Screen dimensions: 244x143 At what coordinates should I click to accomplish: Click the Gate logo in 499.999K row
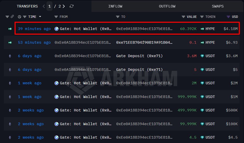[x=56, y=110]
